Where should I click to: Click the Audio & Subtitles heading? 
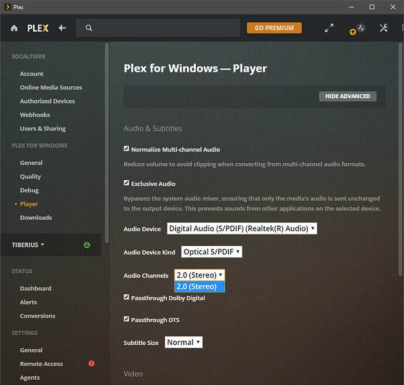click(153, 129)
